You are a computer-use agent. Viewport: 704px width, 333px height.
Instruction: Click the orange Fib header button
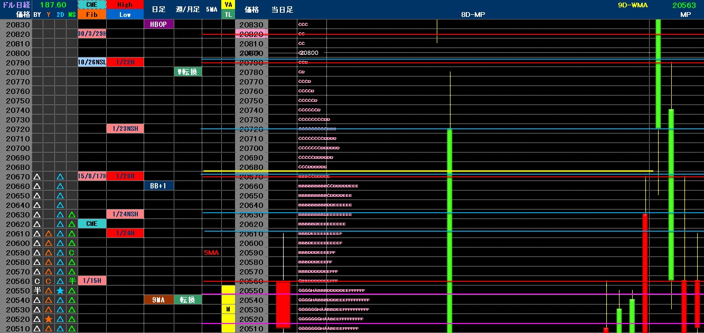point(92,14)
